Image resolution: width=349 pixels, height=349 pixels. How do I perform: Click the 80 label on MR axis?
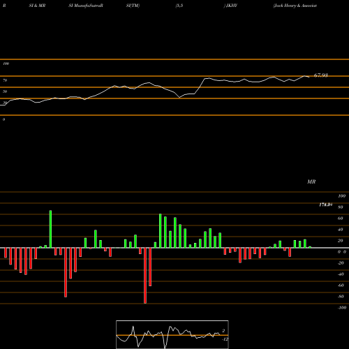pos(341,207)
